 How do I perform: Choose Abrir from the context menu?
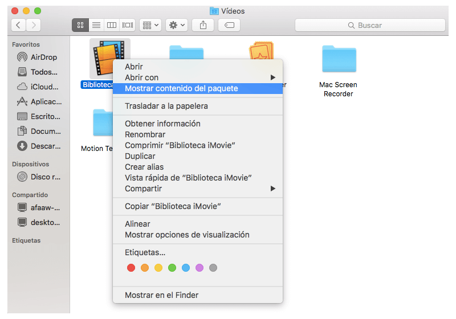[x=198, y=67]
